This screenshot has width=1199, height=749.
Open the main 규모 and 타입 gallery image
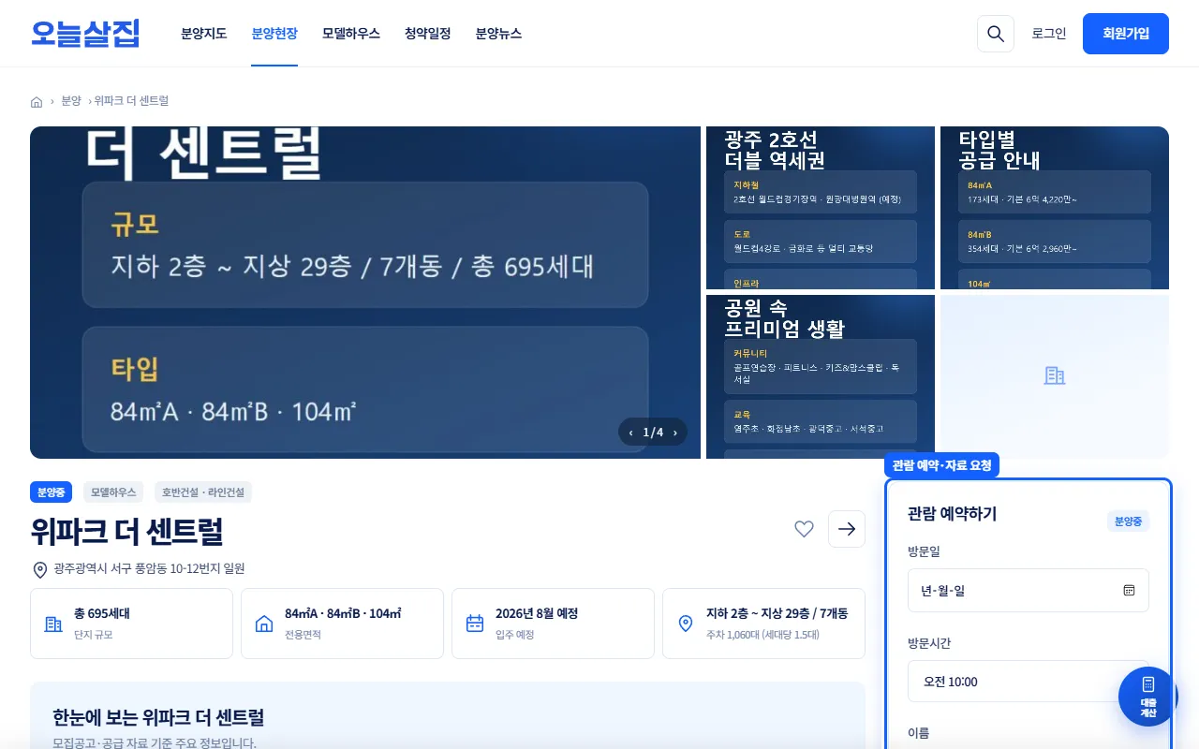point(365,292)
